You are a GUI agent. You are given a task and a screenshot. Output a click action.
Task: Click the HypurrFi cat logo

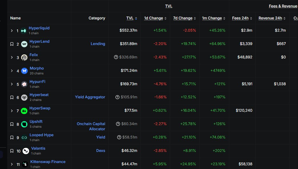(x=24, y=84)
